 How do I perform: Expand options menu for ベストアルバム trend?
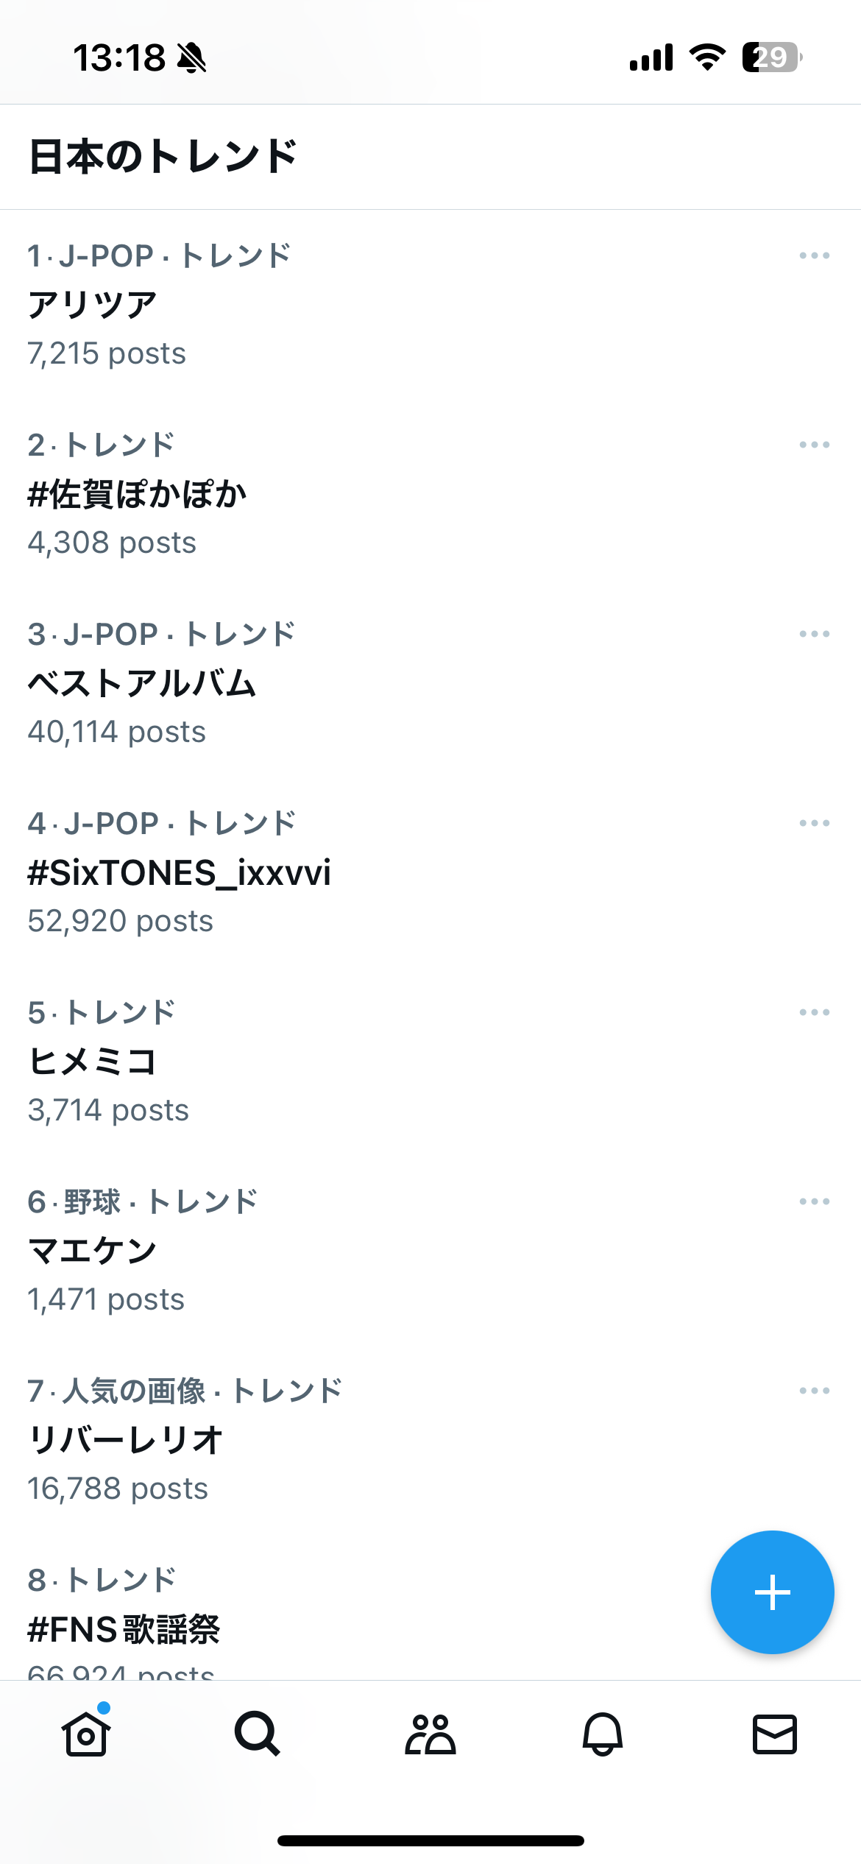pyautogui.click(x=814, y=634)
